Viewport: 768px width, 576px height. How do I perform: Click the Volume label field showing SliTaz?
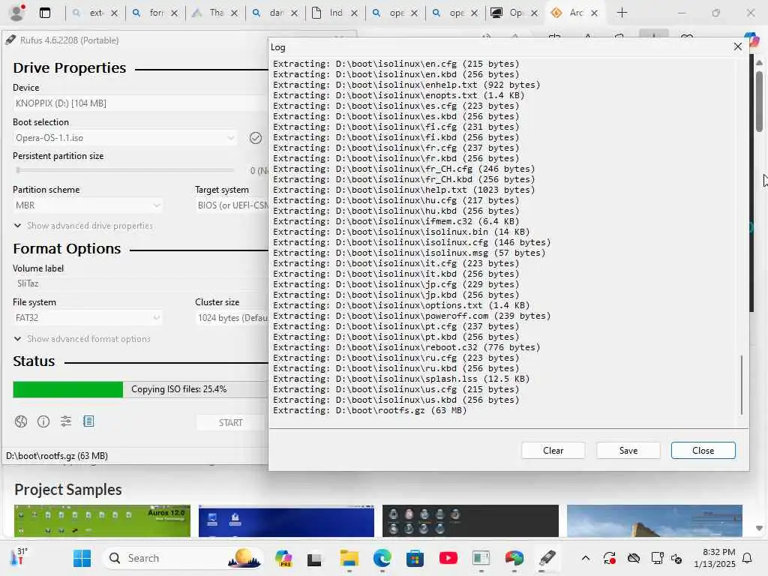click(141, 283)
